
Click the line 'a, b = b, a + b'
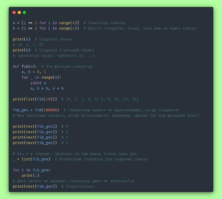[47, 88]
